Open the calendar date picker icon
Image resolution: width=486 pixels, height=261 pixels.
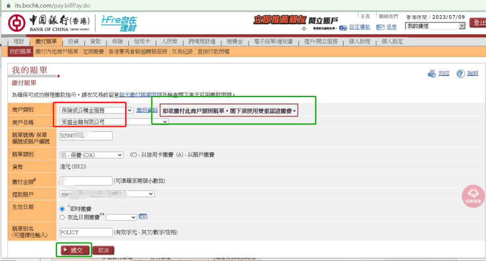[143, 216]
